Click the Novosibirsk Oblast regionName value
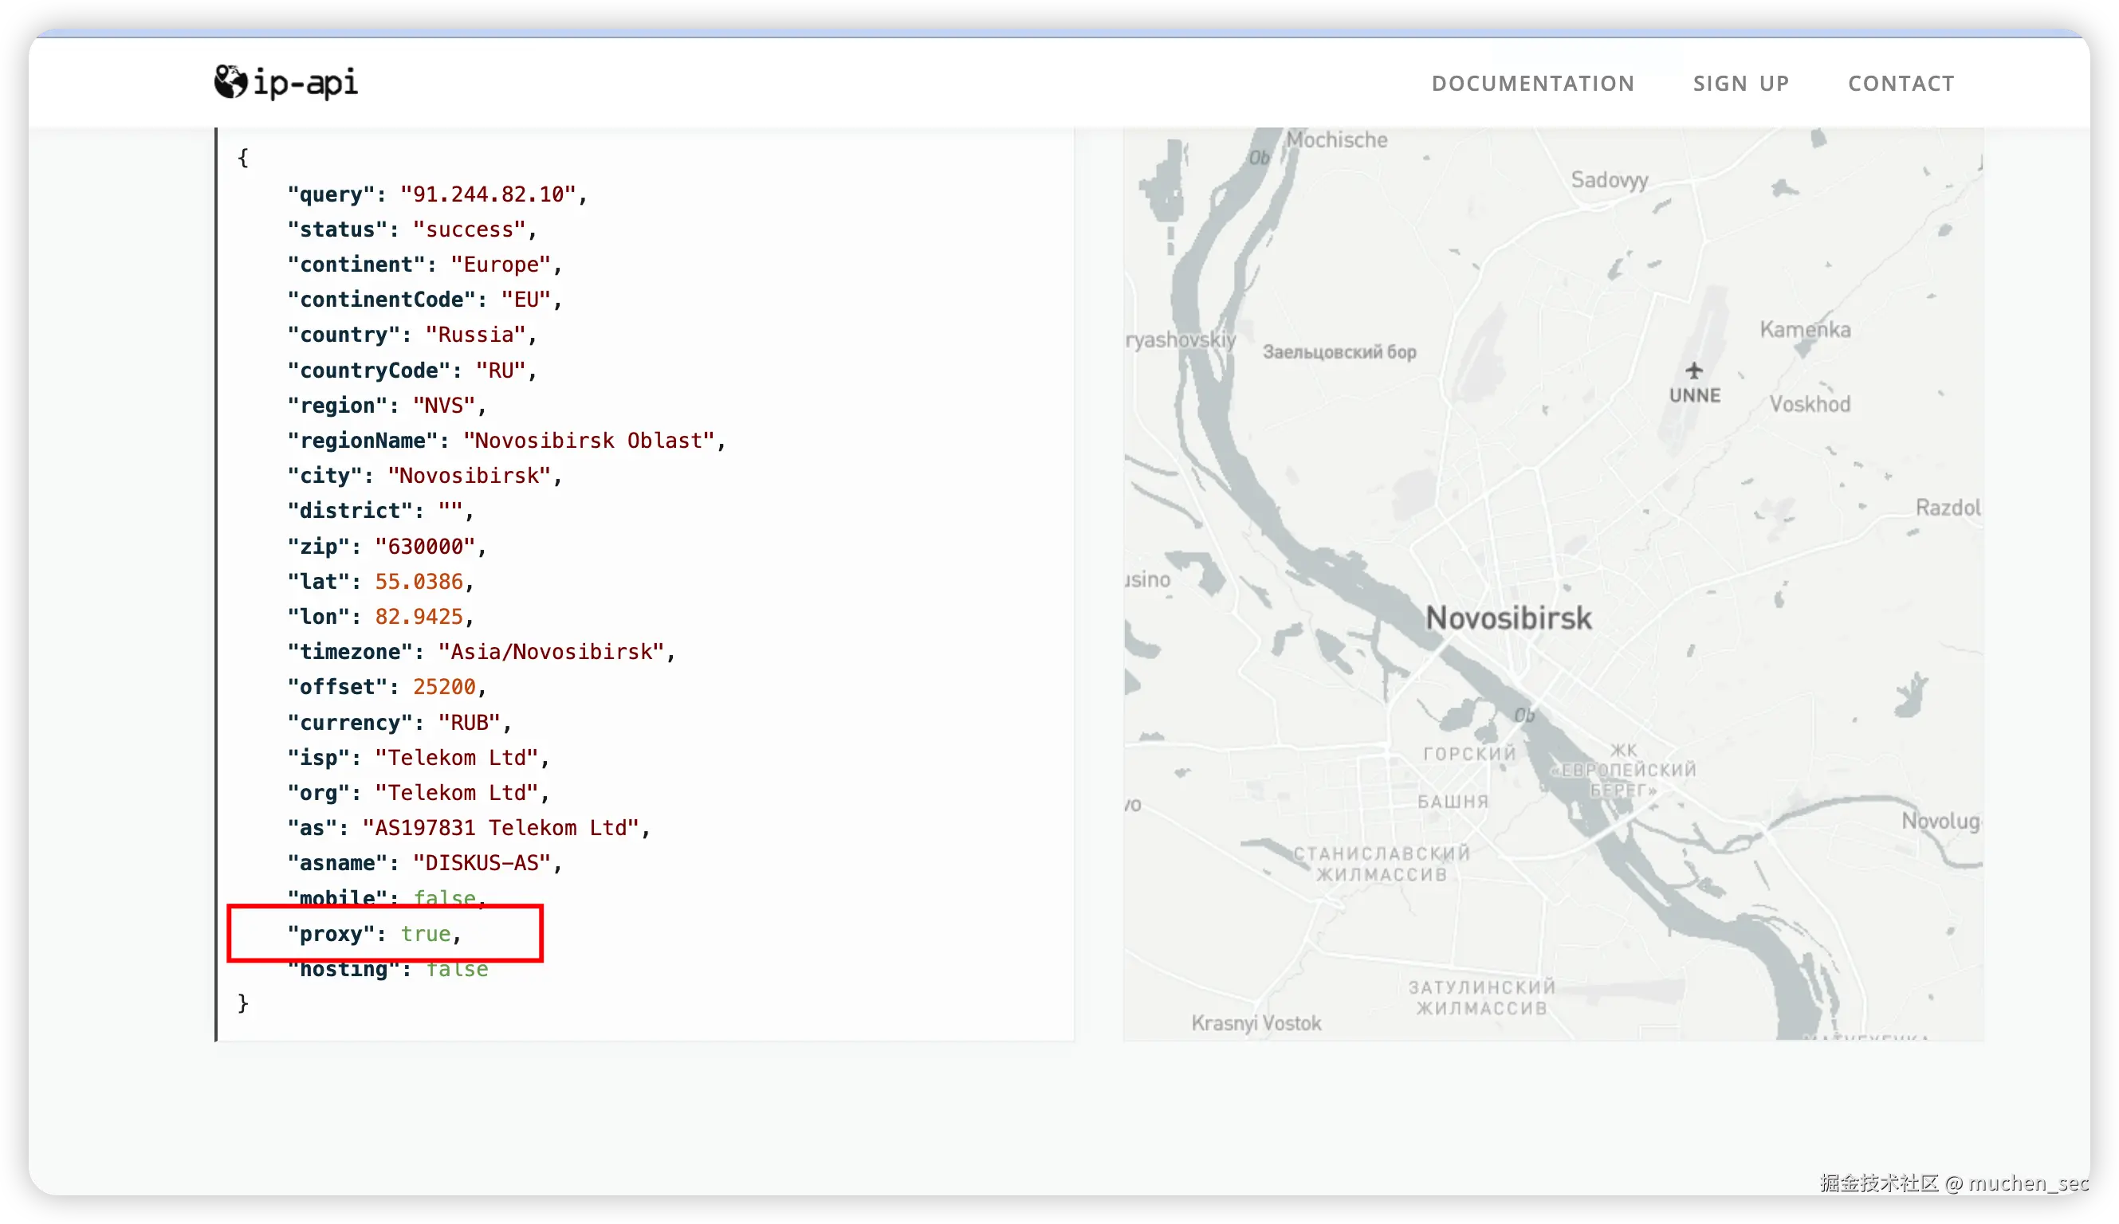Viewport: 2119px width, 1224px height. point(588,441)
